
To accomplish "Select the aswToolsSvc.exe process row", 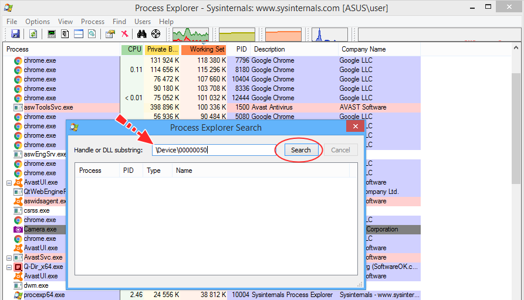I will pyautogui.click(x=212, y=107).
